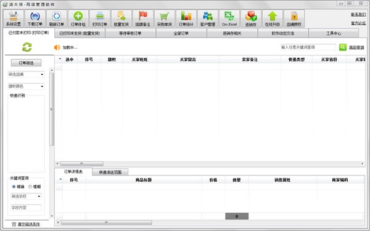Click the 数量 column header
The image size is (370, 231).
(237, 180)
